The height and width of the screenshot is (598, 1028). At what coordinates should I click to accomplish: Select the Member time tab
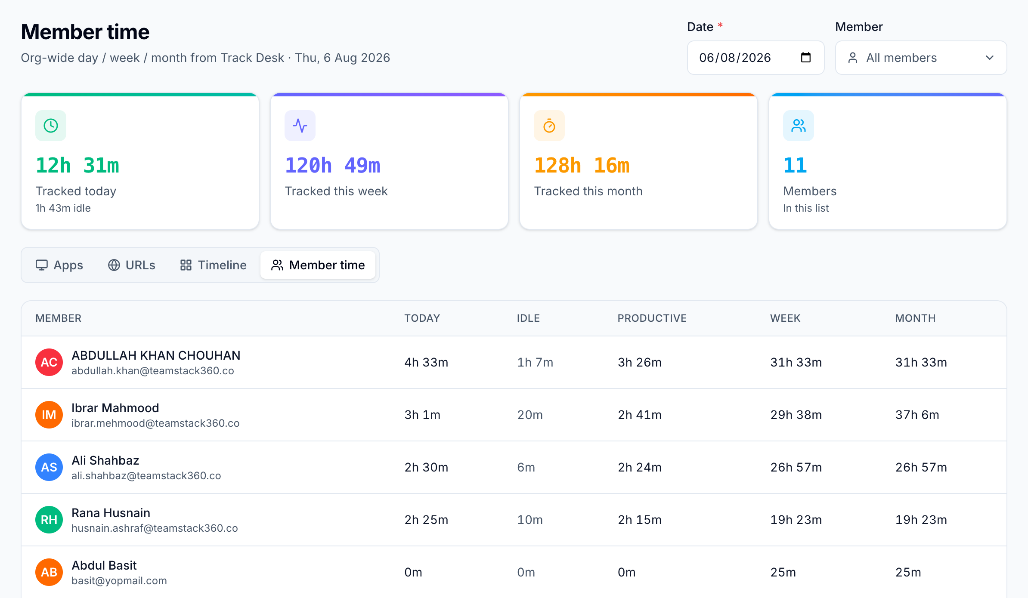click(x=318, y=265)
